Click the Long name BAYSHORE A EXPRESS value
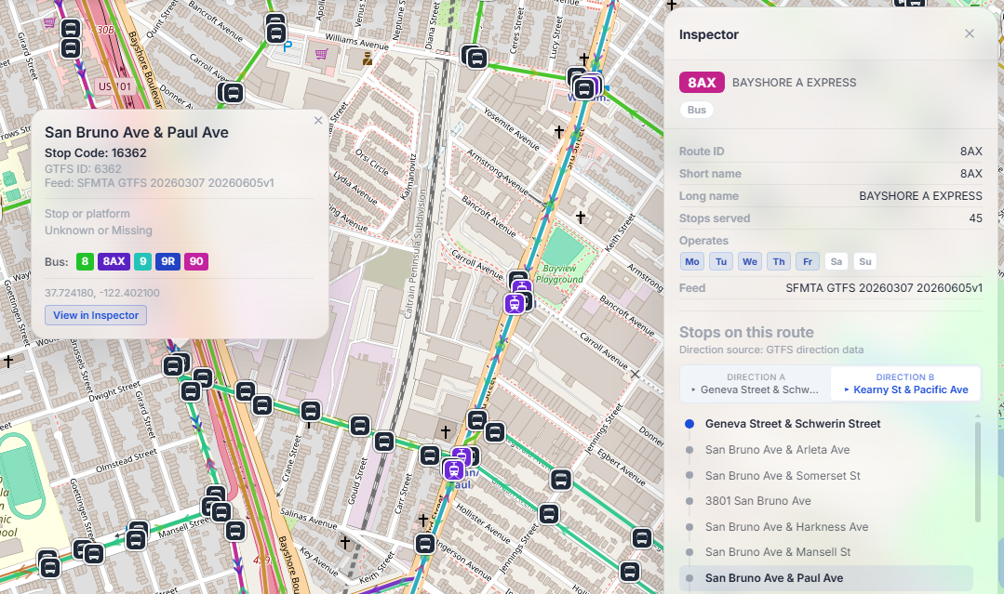This screenshot has width=1004, height=594. coord(920,195)
